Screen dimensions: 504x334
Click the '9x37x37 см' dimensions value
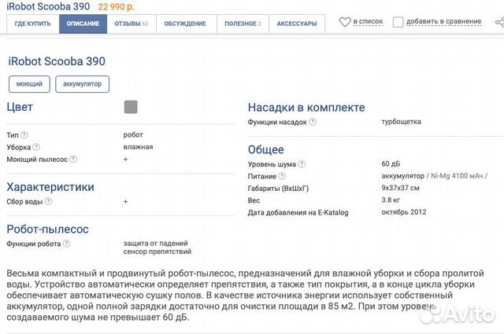point(401,188)
